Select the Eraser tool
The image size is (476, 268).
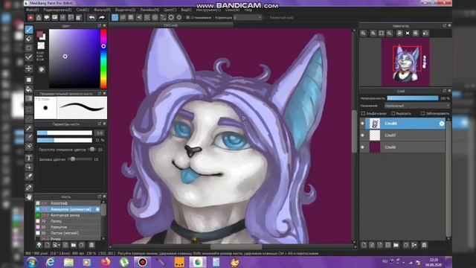click(x=29, y=39)
